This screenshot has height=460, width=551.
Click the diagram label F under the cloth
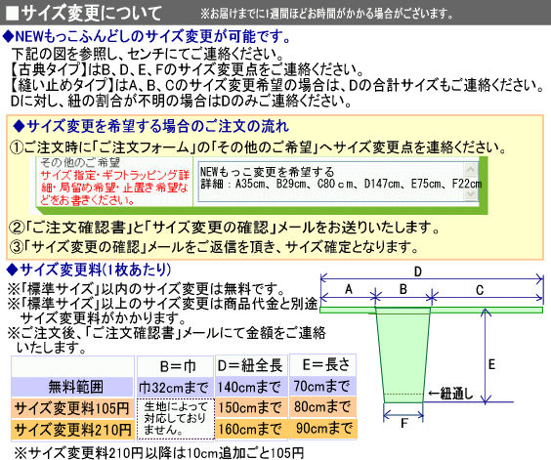404,423
